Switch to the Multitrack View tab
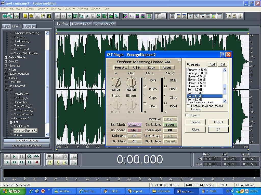This screenshot has height=195, width=261. coord(81,24)
